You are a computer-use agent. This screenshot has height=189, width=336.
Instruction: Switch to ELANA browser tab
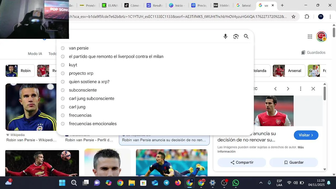pos(110,5)
